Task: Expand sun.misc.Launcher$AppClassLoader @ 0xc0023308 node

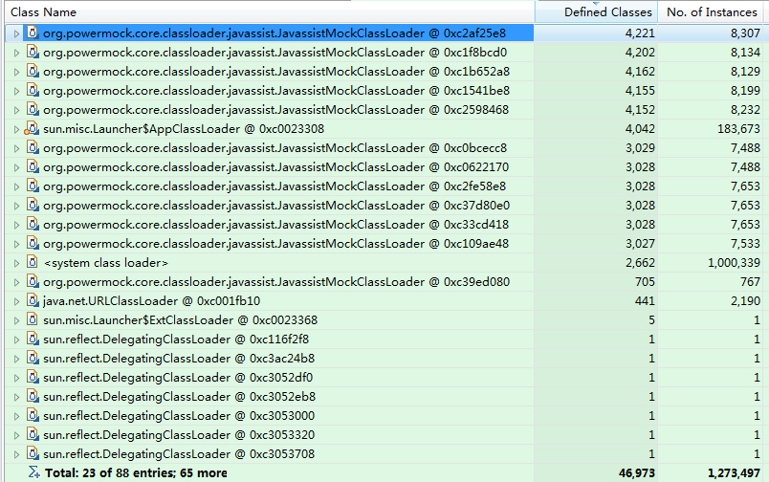Action: [x=16, y=129]
